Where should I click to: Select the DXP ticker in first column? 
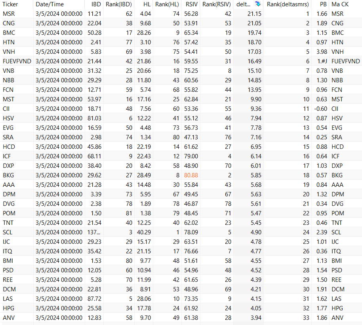(x=8, y=166)
